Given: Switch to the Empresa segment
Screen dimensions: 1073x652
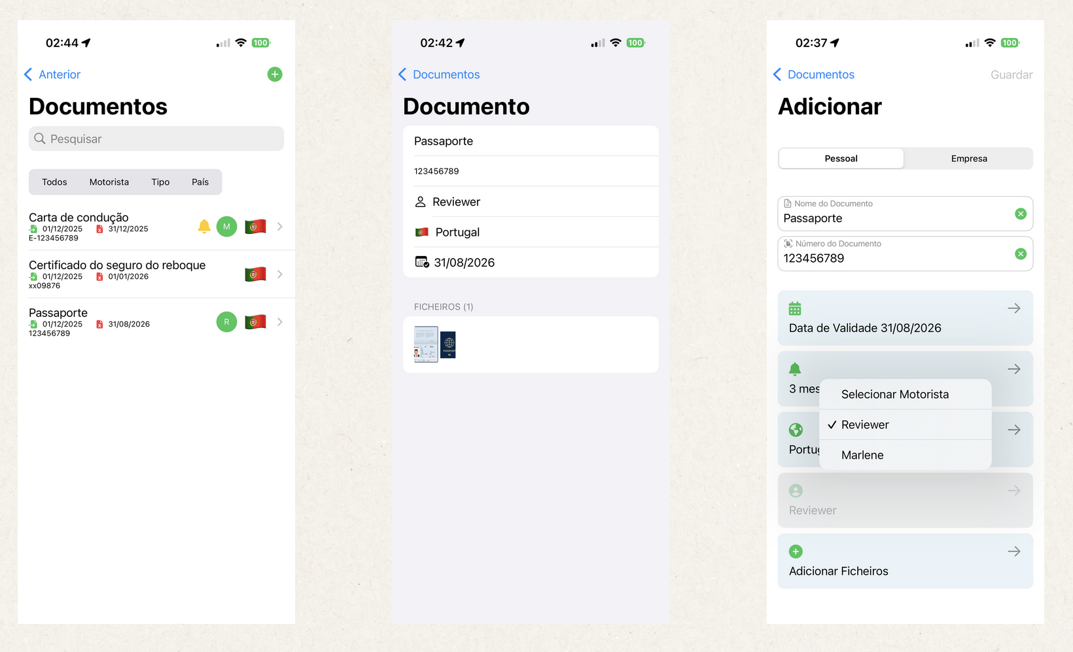Looking at the screenshot, I should click(x=968, y=159).
